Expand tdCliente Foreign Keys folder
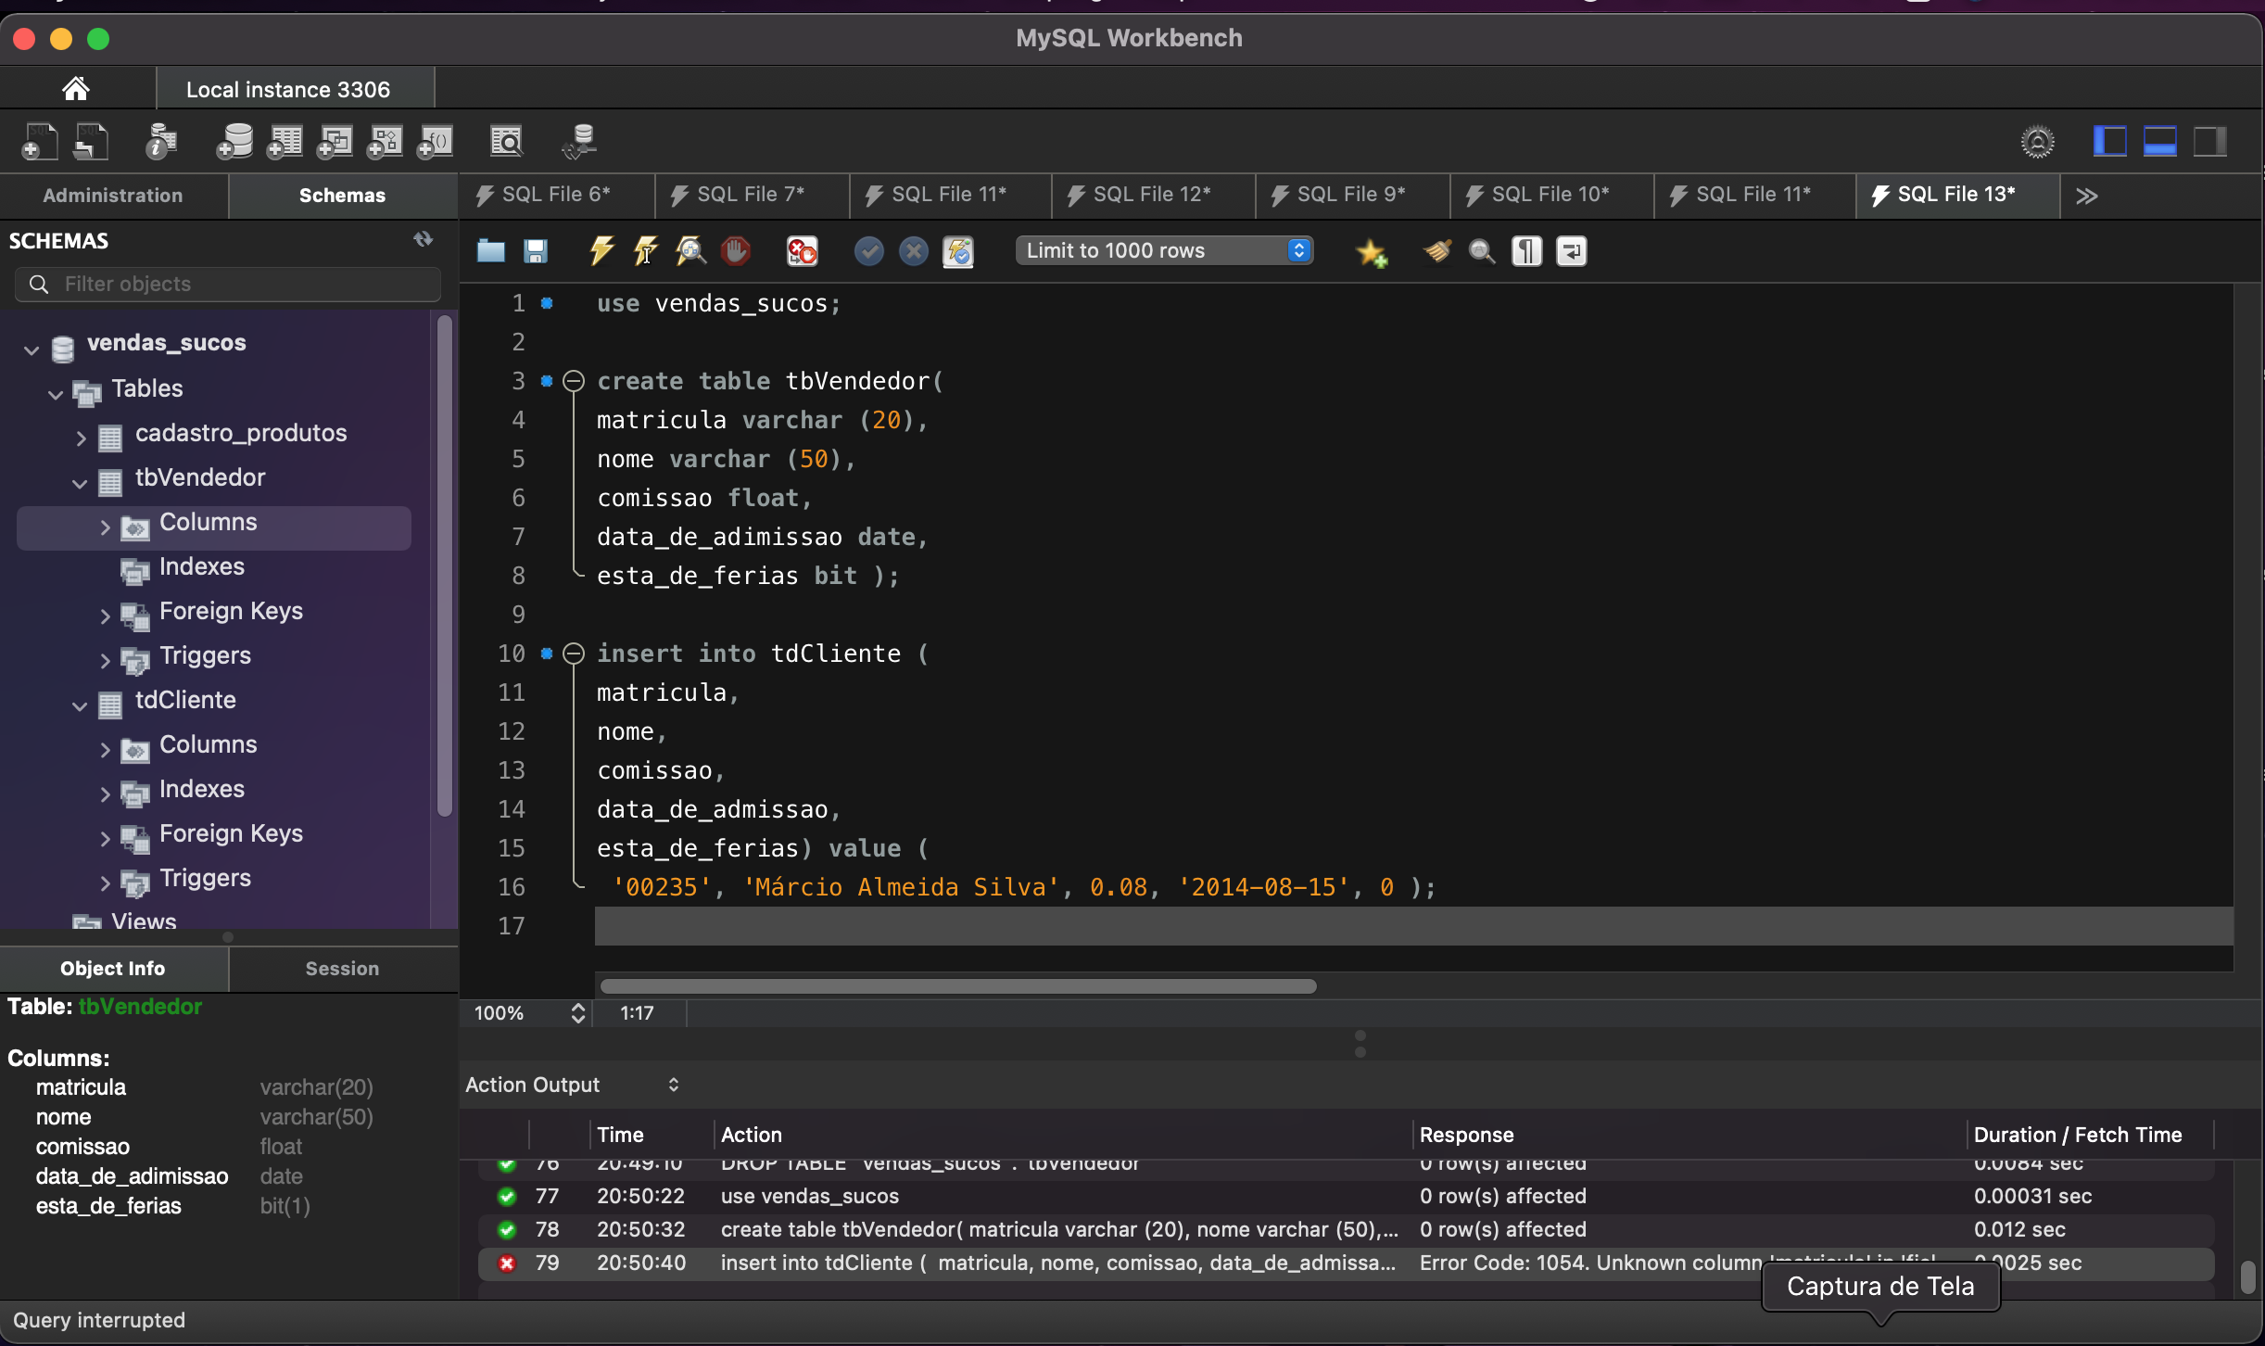This screenshot has width=2265, height=1346. [x=105, y=839]
